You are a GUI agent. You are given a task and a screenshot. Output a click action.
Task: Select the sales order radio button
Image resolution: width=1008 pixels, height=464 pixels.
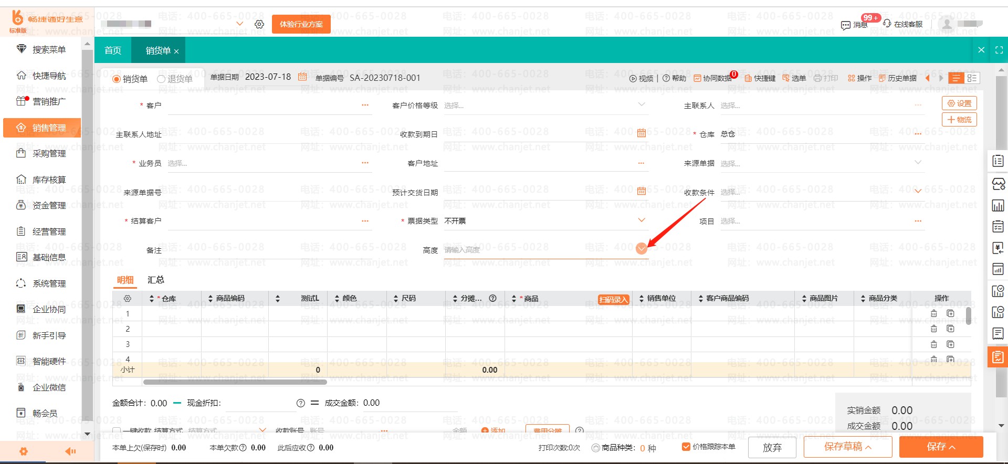(117, 79)
